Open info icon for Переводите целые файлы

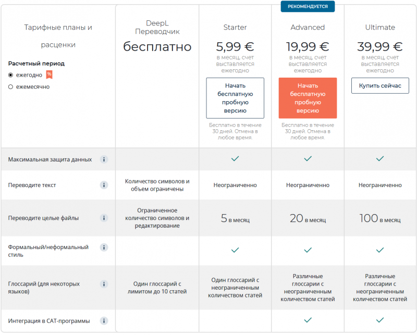coord(104,218)
